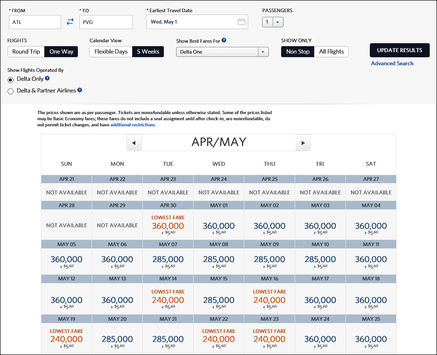Select May 24 fare 360,000

pos(320,339)
